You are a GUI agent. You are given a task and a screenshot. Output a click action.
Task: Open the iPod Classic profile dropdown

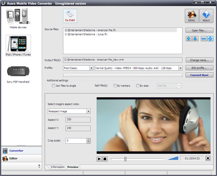91,68
